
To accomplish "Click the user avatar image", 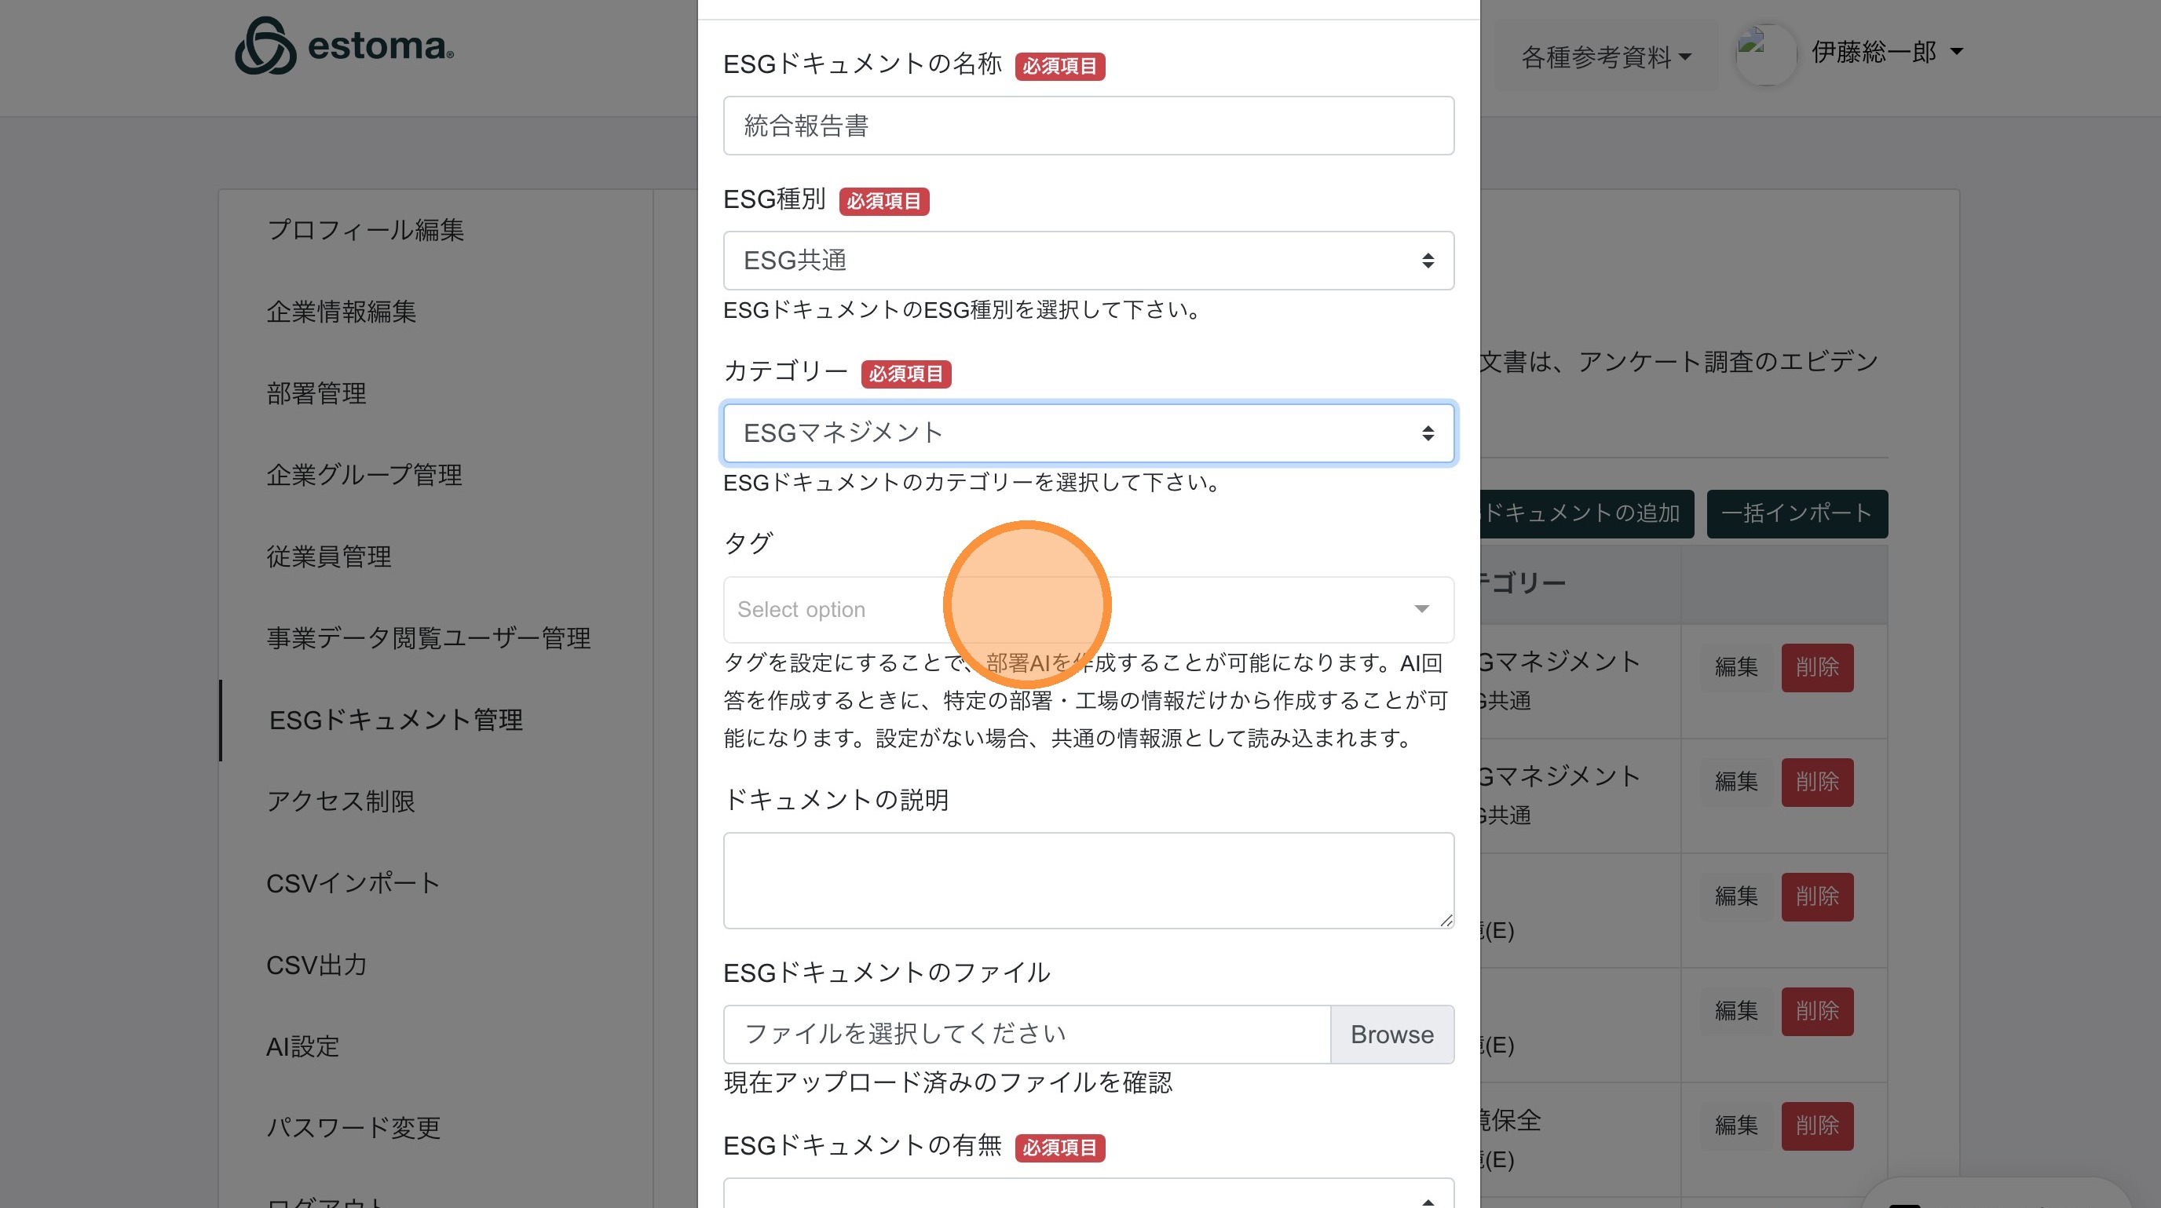I will (x=1765, y=53).
